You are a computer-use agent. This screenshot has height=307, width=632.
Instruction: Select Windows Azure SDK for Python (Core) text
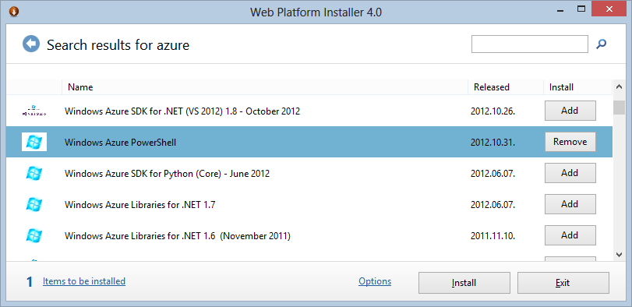pos(167,174)
